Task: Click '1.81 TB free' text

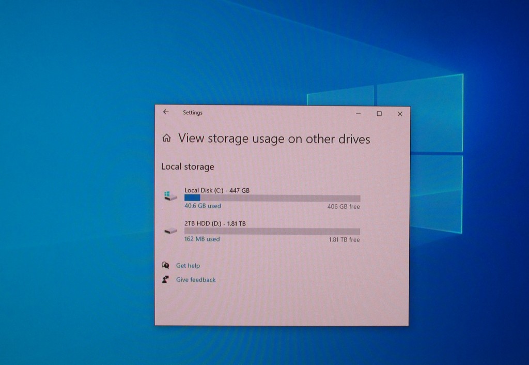Action: [x=344, y=240]
